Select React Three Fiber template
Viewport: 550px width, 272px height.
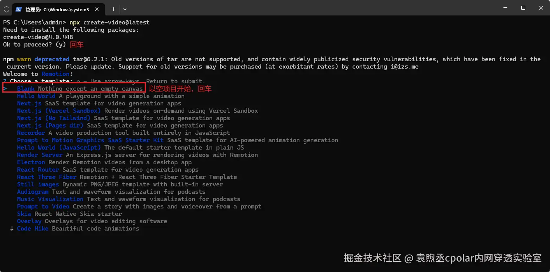(127, 177)
